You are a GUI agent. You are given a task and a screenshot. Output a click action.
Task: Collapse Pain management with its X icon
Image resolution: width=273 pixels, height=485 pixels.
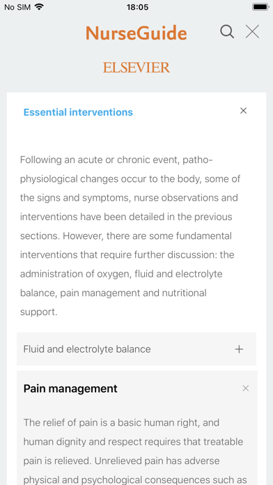tap(245, 388)
